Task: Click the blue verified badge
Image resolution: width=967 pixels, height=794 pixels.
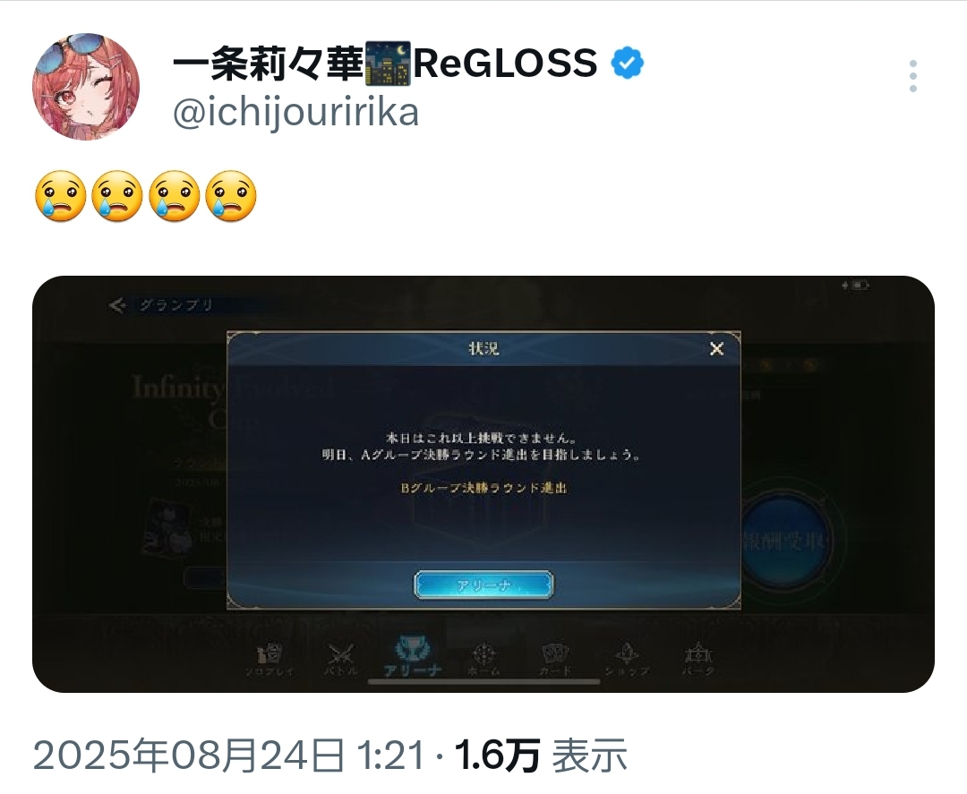Action: click(x=627, y=63)
